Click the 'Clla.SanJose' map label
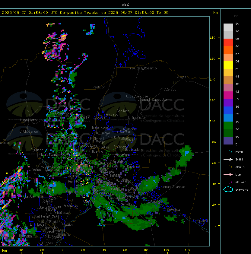The width and height of the screenshot is (251, 254). 137,96
